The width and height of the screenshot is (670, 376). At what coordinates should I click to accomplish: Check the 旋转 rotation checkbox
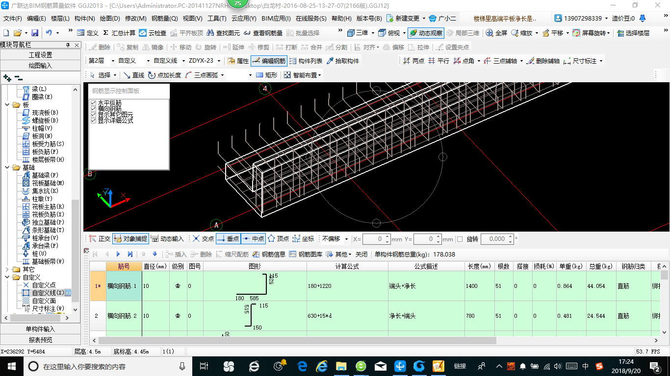point(460,239)
